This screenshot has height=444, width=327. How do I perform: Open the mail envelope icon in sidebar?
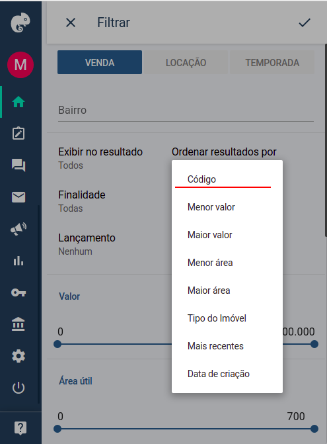18,197
